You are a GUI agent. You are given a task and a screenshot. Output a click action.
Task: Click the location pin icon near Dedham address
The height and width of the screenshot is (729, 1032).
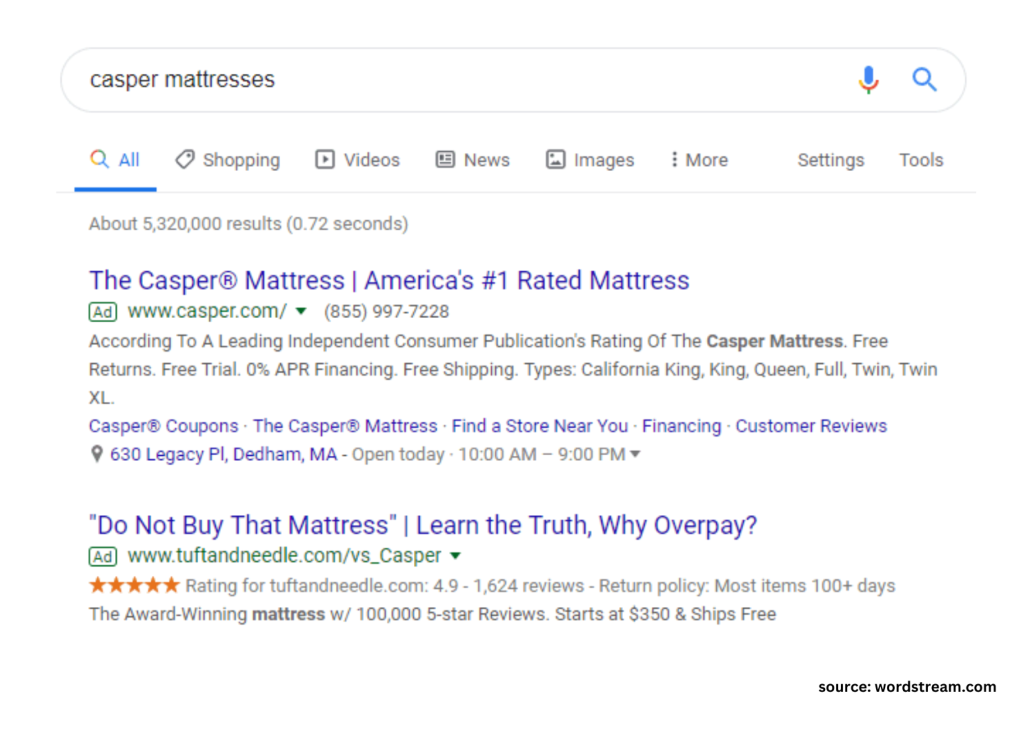(96, 454)
